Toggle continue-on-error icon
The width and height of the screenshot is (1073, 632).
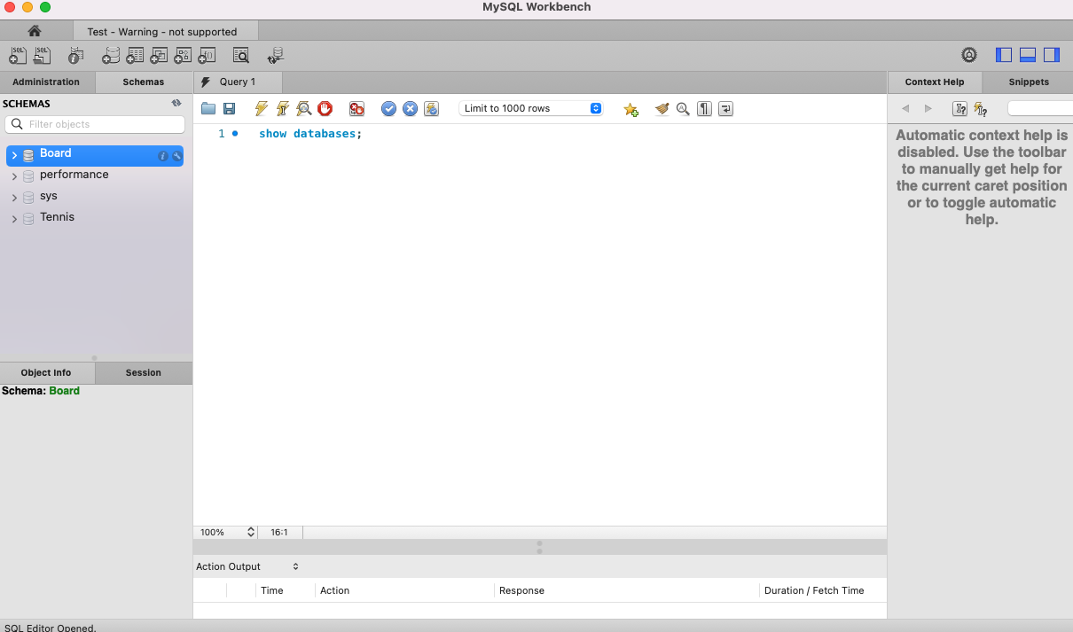pos(356,109)
